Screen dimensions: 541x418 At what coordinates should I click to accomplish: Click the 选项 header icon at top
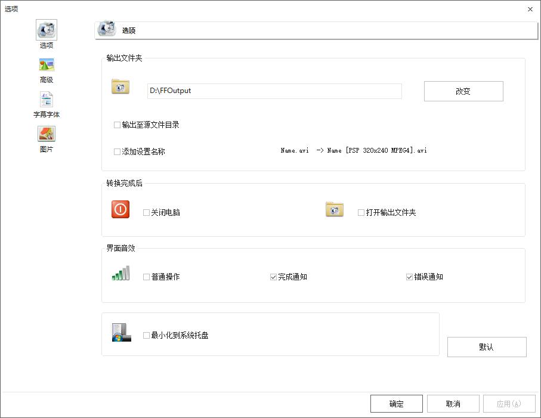107,29
